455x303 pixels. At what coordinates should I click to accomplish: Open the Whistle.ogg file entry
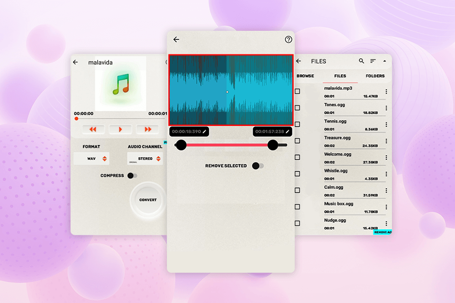pos(355,174)
